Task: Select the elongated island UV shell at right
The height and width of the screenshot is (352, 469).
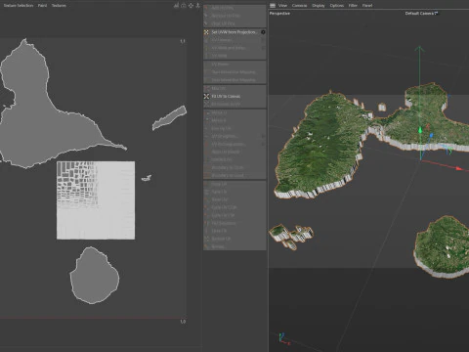Action: click(169, 117)
